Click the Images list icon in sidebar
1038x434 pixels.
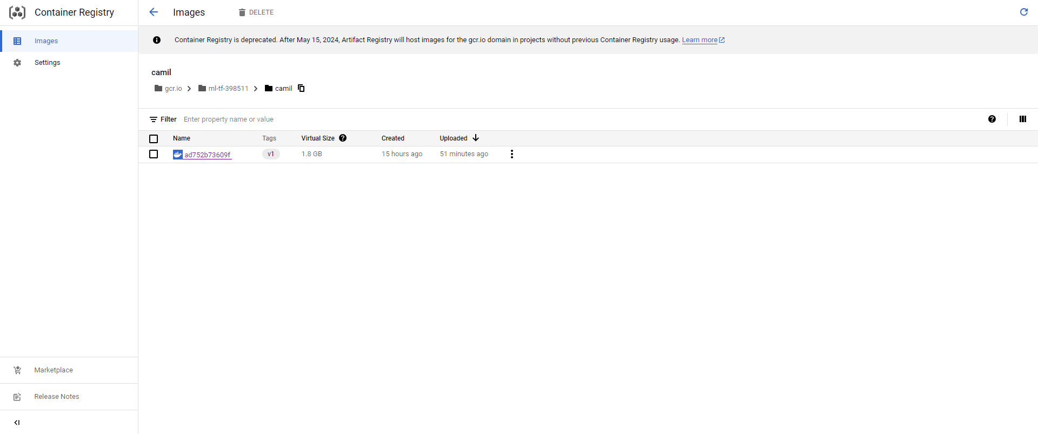(17, 41)
